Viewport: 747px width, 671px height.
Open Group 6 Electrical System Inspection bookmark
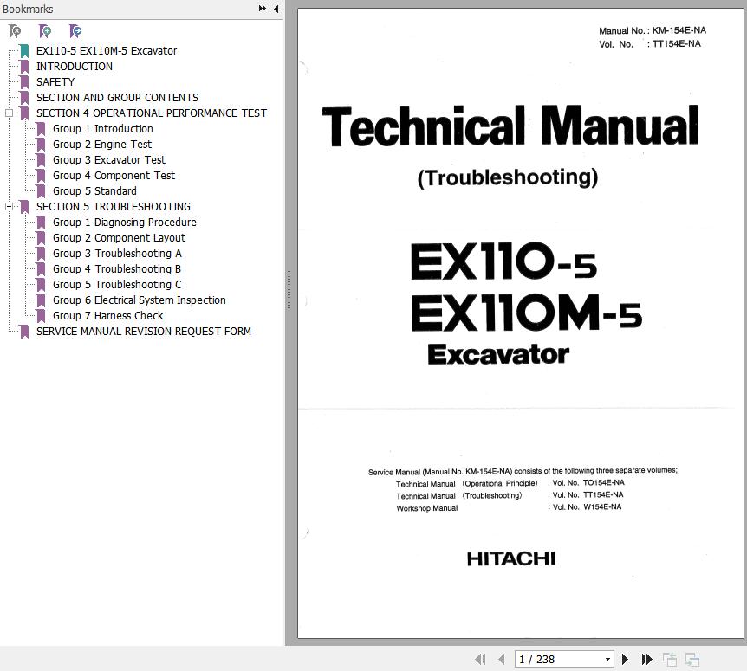(x=140, y=300)
